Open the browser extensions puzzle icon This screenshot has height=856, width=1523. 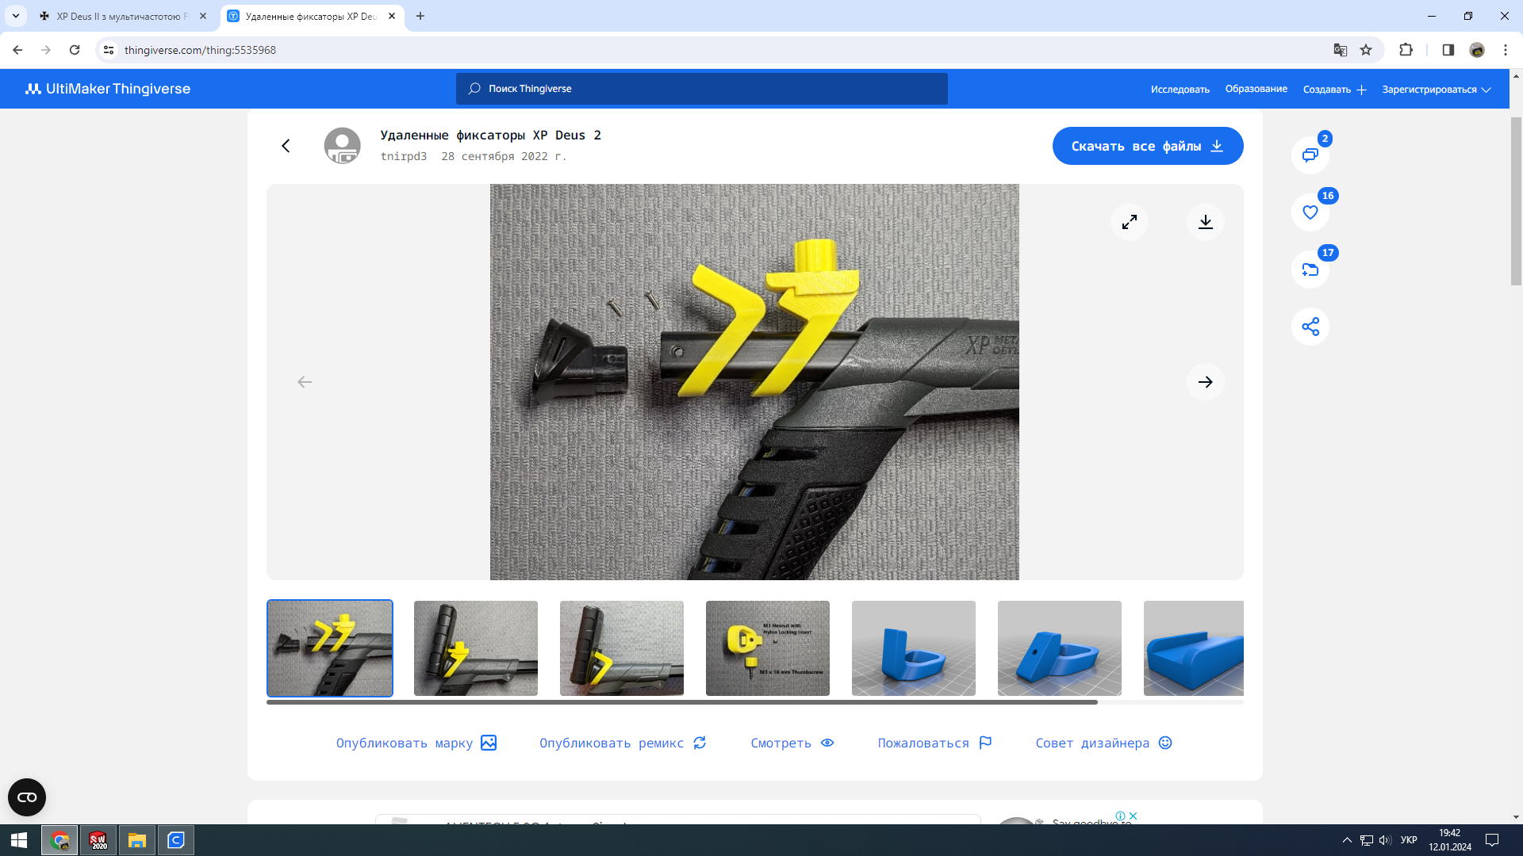[x=1406, y=50]
